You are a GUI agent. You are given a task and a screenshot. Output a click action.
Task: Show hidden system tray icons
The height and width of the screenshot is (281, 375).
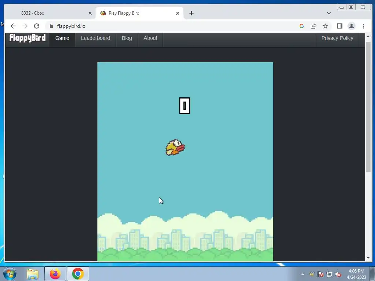click(x=302, y=274)
